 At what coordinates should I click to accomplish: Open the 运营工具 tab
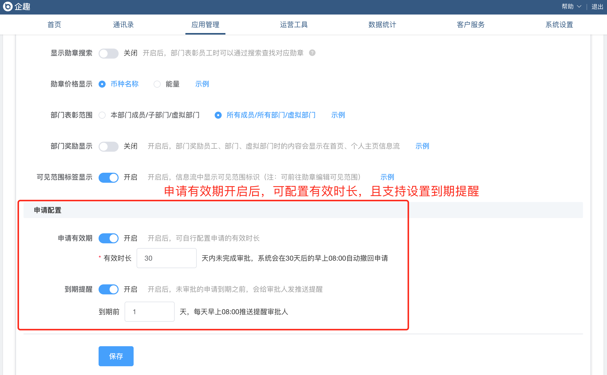(294, 25)
